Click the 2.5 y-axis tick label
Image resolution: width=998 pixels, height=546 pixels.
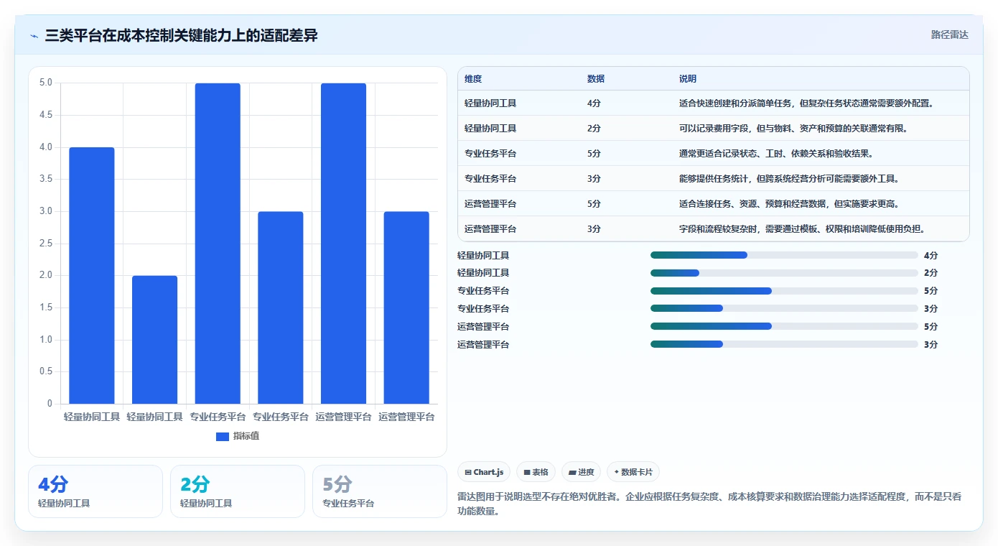[45, 244]
